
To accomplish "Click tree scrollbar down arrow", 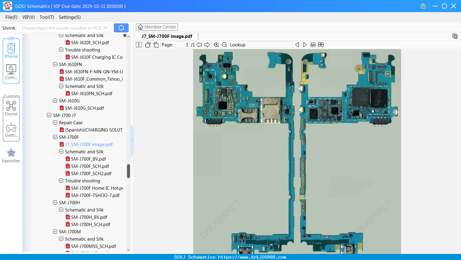I will click(128, 250).
